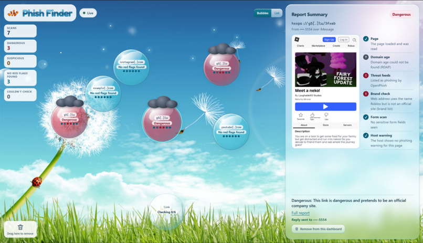Click the hxxps://g5[.]lu/3fxeb URL text

313,24
